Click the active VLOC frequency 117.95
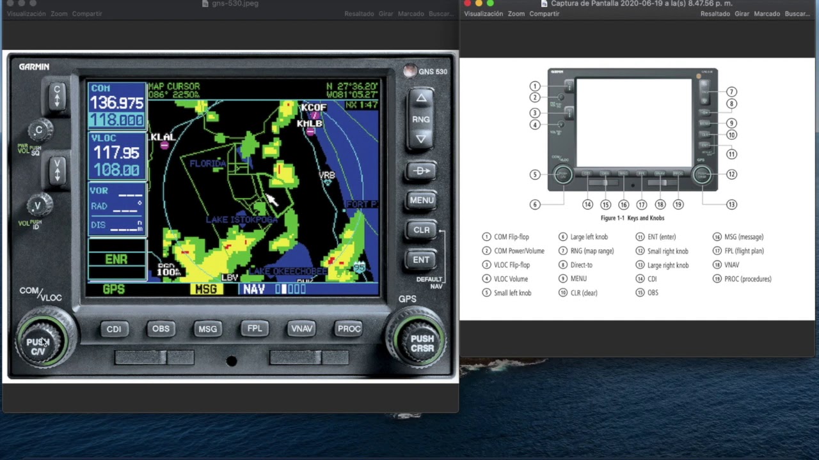The height and width of the screenshot is (460, 819). point(116,153)
